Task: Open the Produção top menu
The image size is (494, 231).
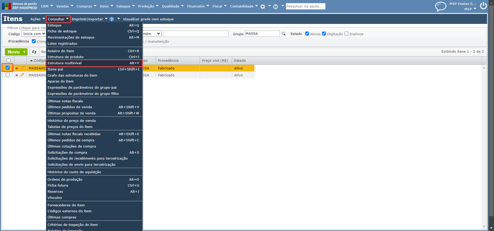Action: [148, 6]
